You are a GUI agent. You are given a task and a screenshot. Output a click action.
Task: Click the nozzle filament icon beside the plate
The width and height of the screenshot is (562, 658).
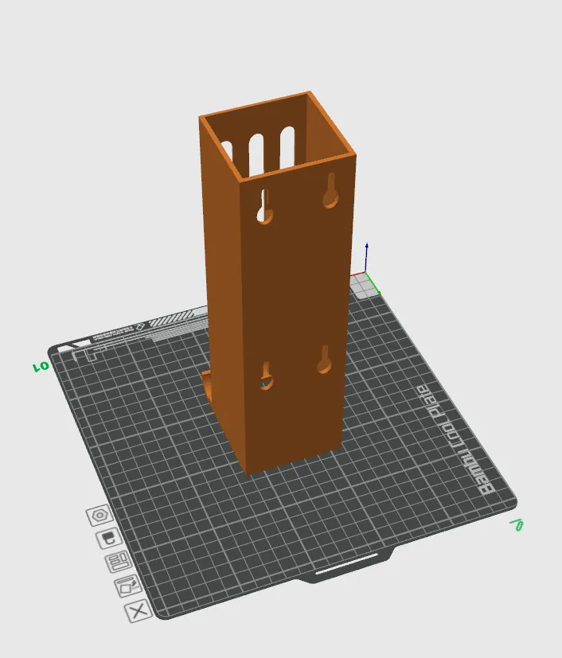(109, 538)
